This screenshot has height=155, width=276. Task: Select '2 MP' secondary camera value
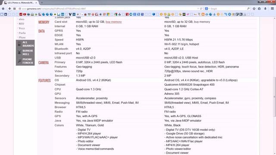(x=168, y=76)
